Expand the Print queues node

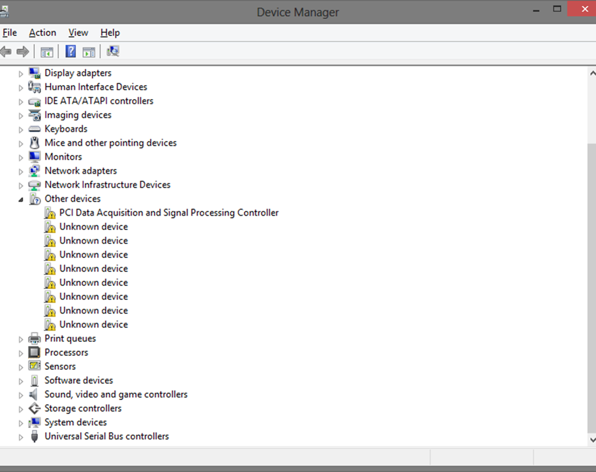[21, 339]
